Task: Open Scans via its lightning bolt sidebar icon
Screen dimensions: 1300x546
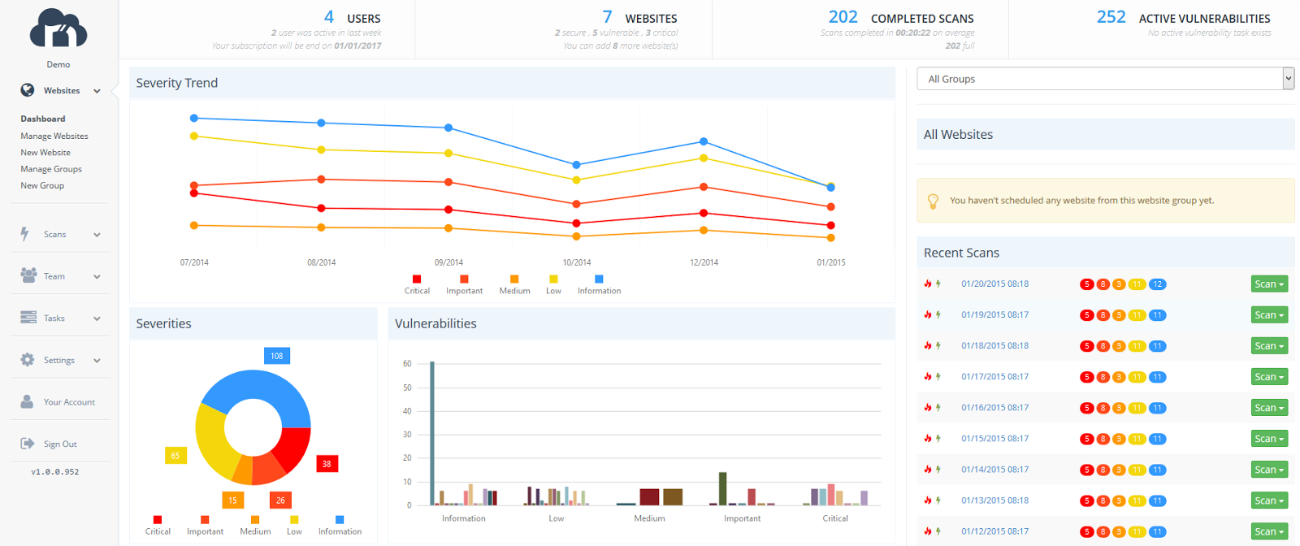Action: click(x=25, y=234)
